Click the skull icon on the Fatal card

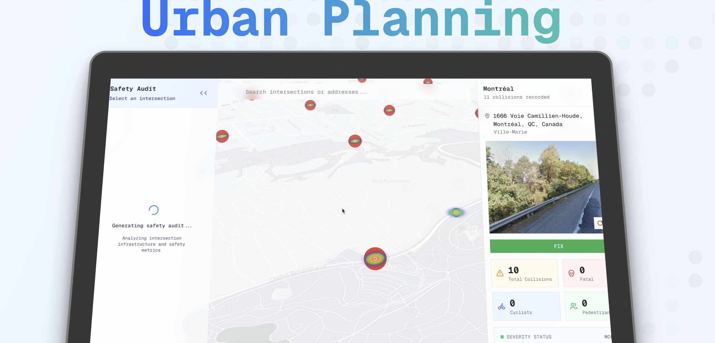pyautogui.click(x=571, y=273)
